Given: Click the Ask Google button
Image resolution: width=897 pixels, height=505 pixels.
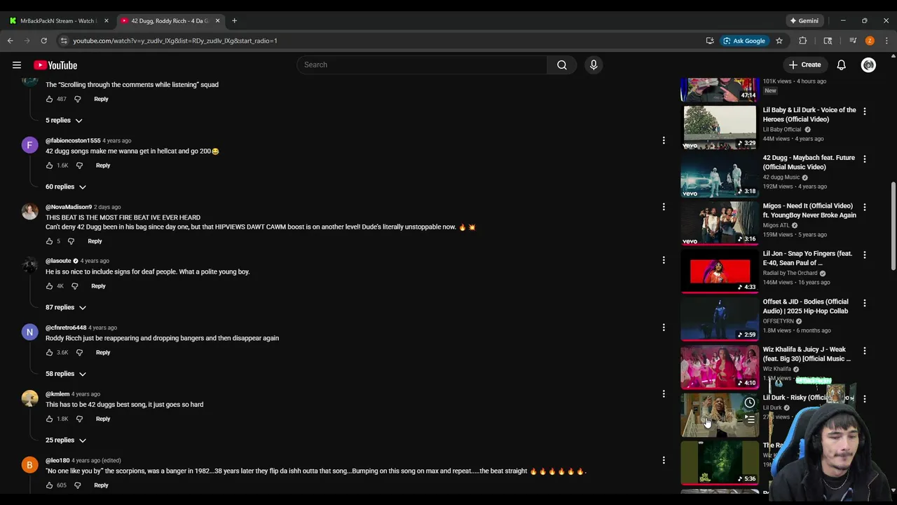Looking at the screenshot, I should (x=744, y=41).
